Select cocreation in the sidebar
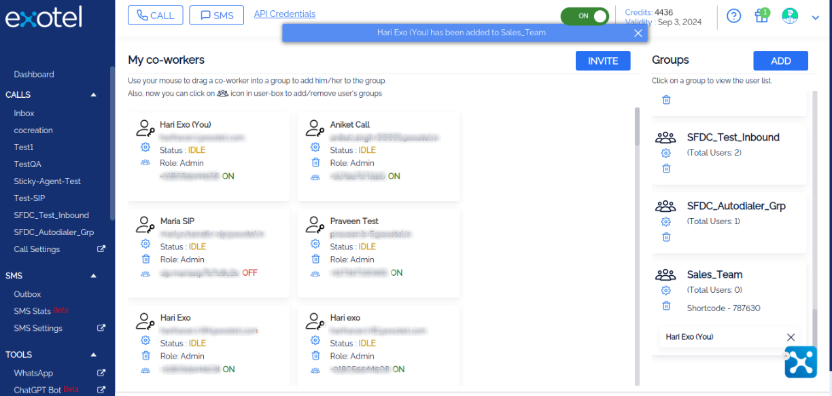 pyautogui.click(x=33, y=130)
